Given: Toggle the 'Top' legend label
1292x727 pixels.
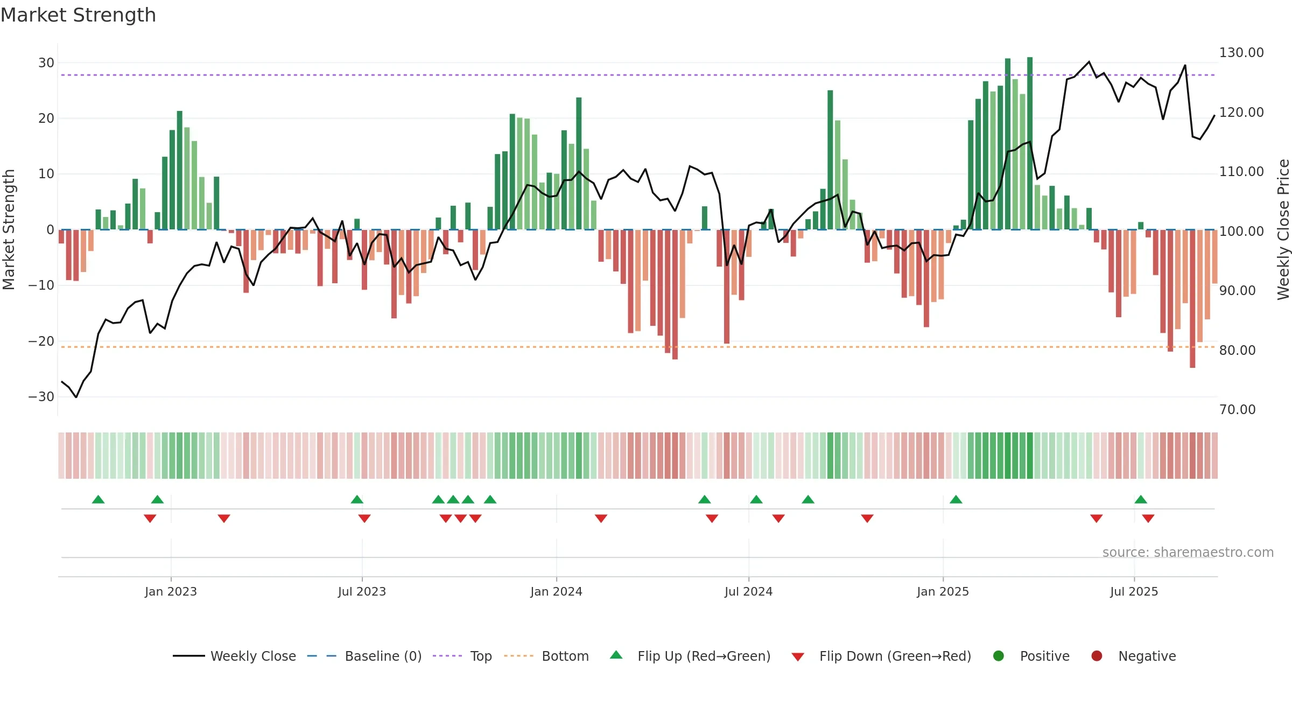Looking at the screenshot, I should pos(481,656).
